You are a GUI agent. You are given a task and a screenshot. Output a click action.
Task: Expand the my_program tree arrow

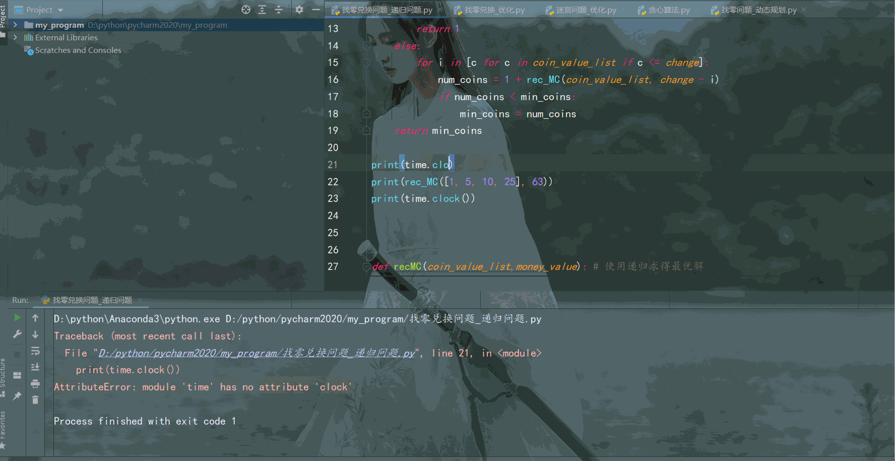[15, 25]
